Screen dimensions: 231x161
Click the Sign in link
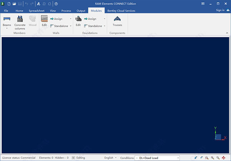point(220,10)
